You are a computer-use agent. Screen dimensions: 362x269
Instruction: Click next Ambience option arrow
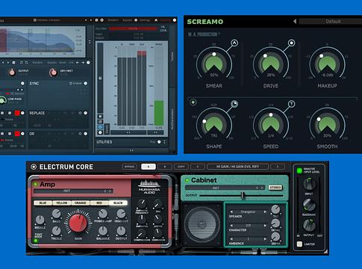pos(265,239)
